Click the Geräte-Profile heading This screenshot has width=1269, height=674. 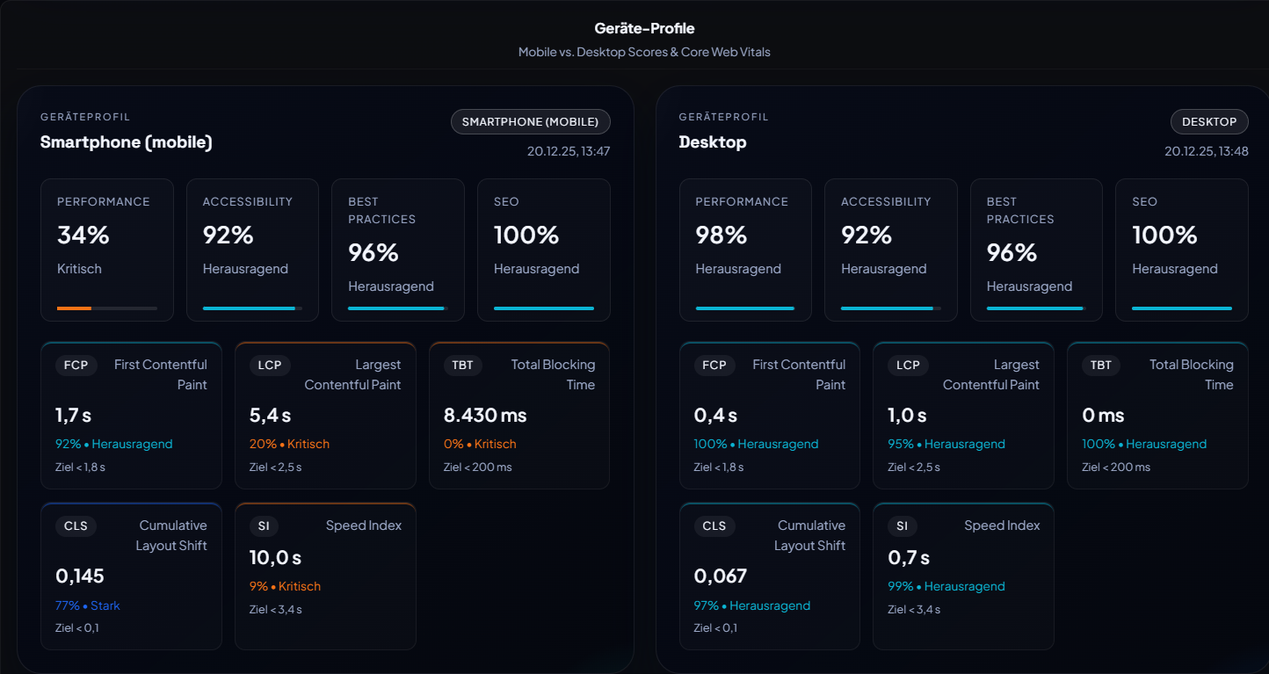[x=644, y=29]
